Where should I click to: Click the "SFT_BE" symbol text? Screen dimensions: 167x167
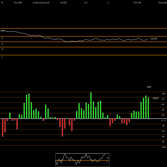[137, 3]
